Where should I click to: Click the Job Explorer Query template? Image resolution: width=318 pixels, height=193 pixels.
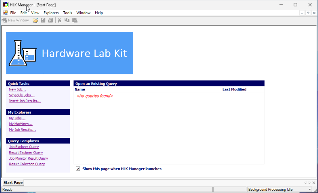pos(24,147)
